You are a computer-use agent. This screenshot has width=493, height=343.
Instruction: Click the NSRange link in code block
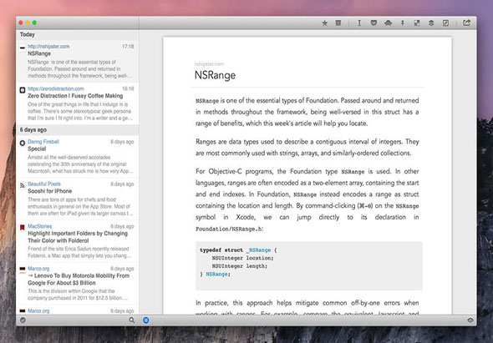point(259,250)
